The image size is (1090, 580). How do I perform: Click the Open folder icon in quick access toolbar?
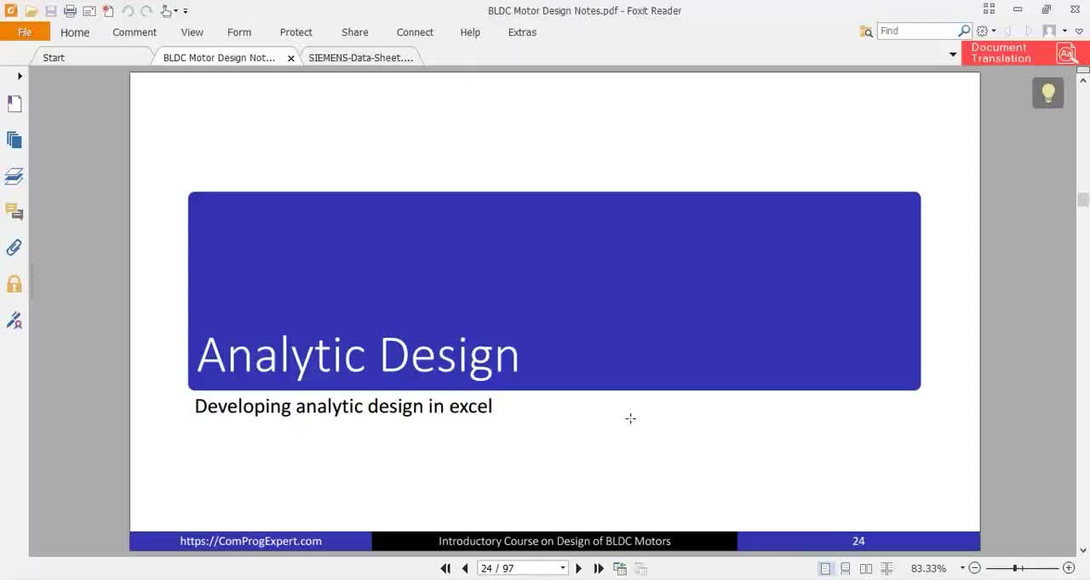point(32,11)
